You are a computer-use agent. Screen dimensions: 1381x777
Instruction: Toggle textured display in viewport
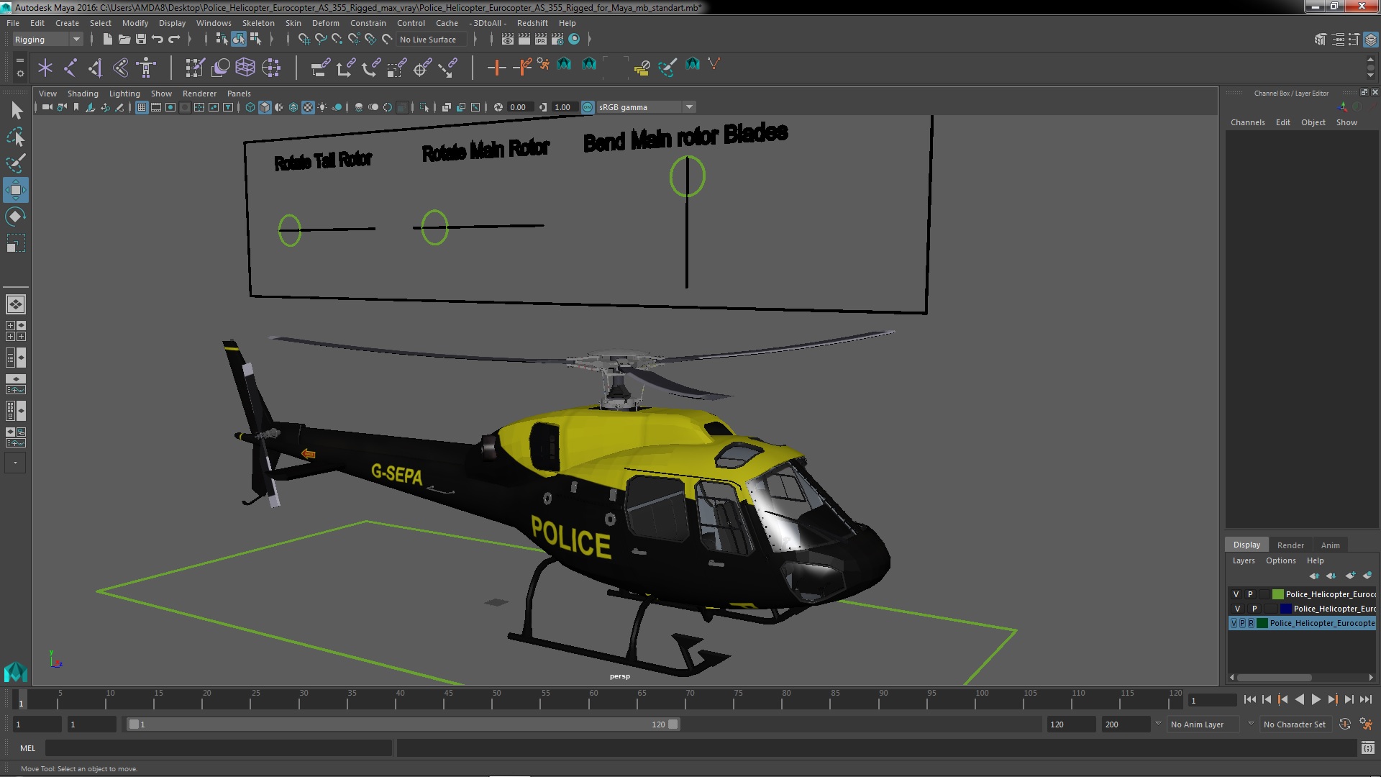click(308, 107)
